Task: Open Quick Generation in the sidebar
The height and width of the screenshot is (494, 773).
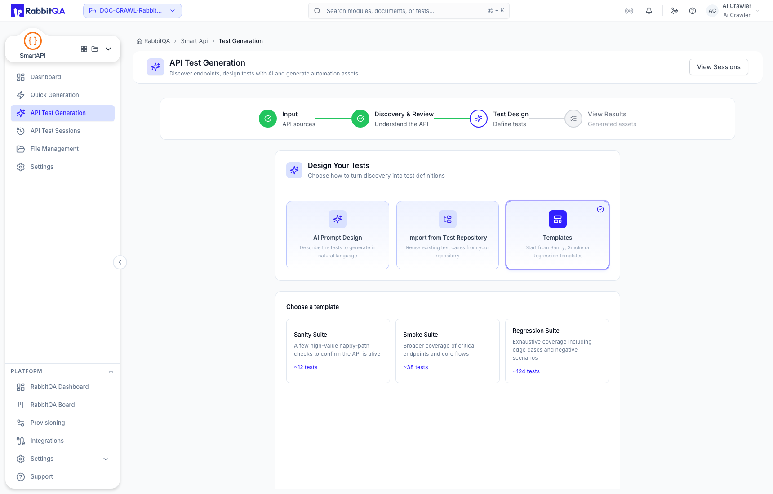Action: [x=62, y=95]
